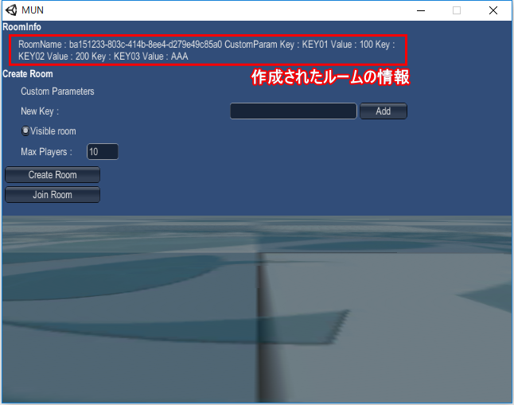Click the MUN window title text

tap(33, 10)
